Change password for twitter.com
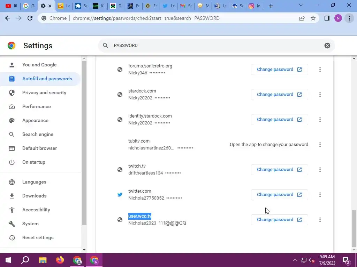 pyautogui.click(x=279, y=195)
